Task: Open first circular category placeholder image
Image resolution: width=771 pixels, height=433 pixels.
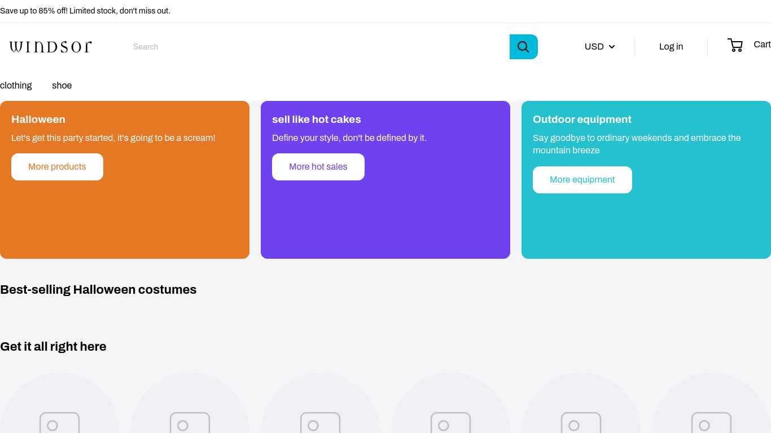Action: pyautogui.click(x=59, y=403)
